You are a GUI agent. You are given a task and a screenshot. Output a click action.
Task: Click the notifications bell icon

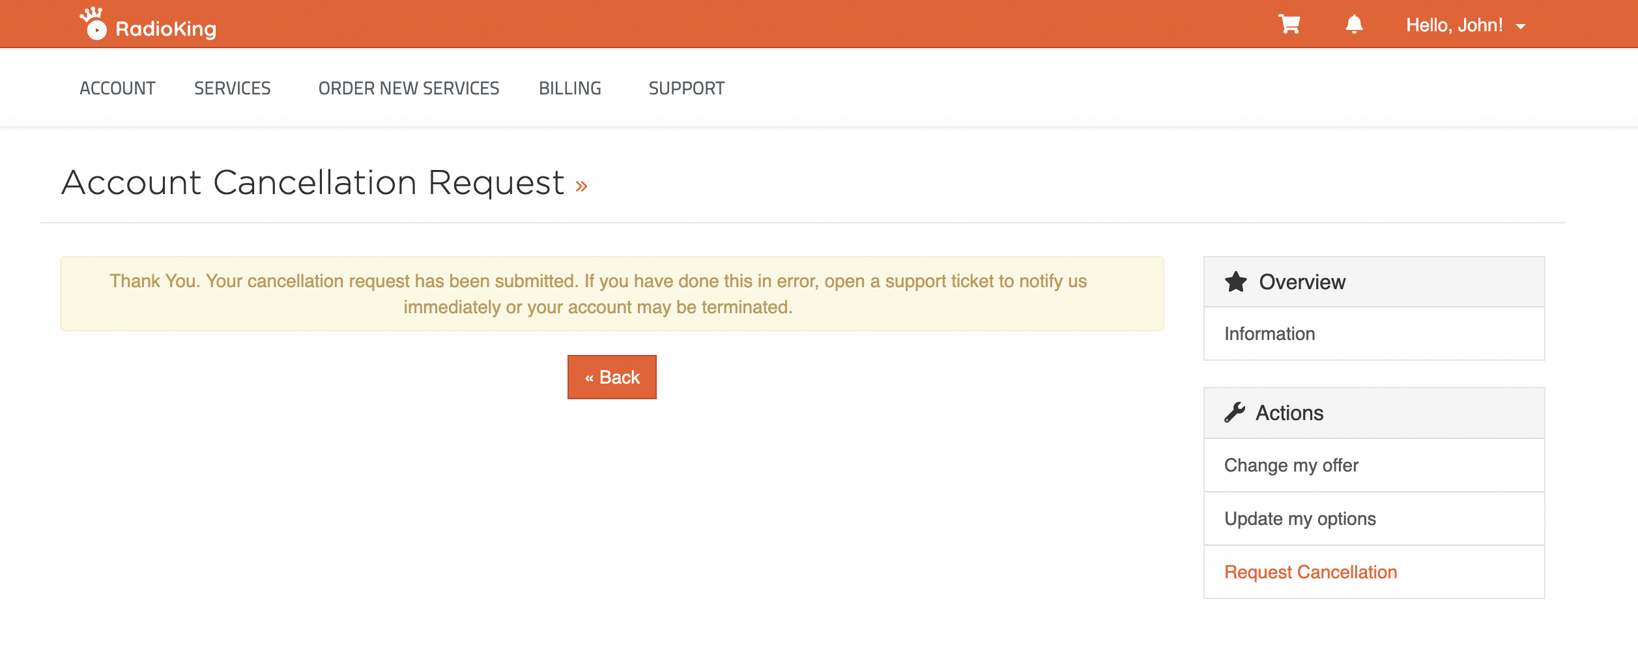pyautogui.click(x=1354, y=24)
